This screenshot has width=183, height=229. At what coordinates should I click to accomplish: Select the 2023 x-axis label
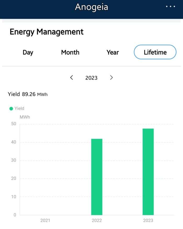coord(148,220)
